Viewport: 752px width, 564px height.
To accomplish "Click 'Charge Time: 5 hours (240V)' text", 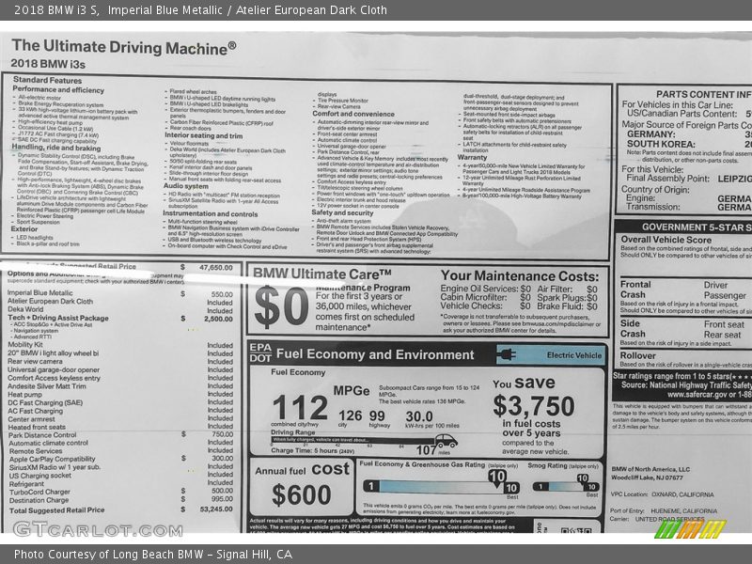I will pyautogui.click(x=312, y=451).
